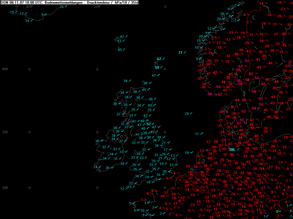This screenshot has width=293, height=219.
Task: Click the green 0 station value
Action: (277, 211)
